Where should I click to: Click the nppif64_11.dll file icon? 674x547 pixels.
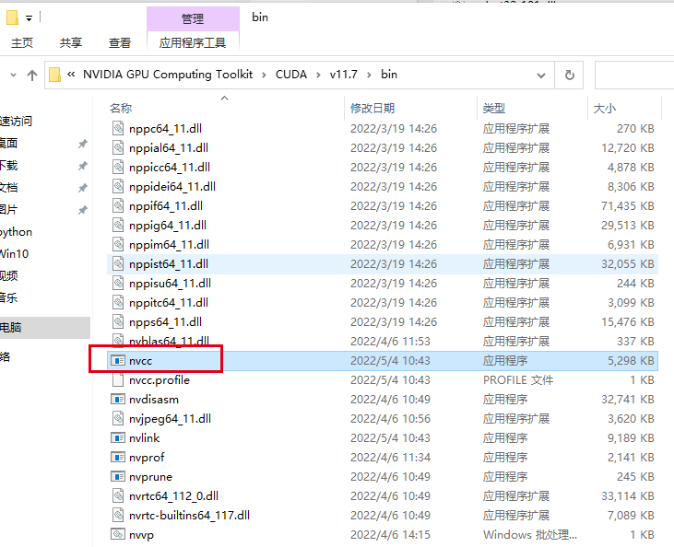[x=118, y=205]
